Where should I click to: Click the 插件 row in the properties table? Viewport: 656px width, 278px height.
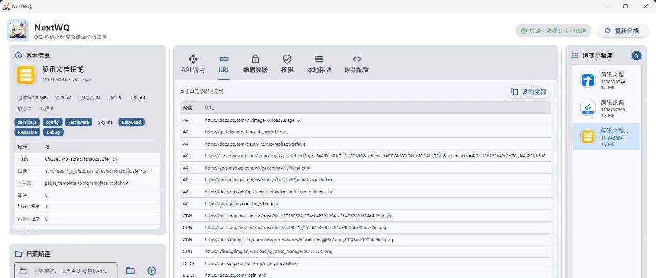tap(87, 195)
